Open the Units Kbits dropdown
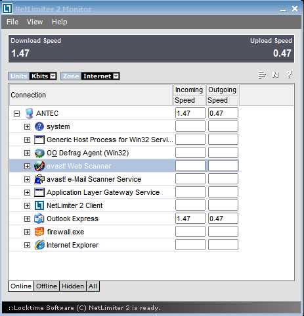The image size is (304, 316). (x=53, y=76)
